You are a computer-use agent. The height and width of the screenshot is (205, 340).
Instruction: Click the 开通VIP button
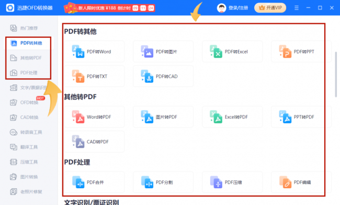270,8
